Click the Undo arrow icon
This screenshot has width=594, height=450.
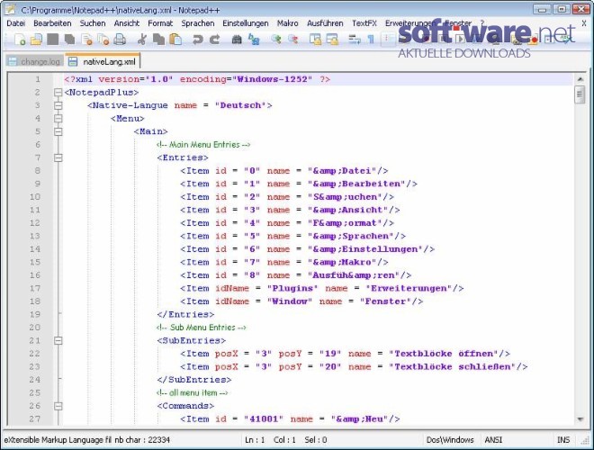197,40
